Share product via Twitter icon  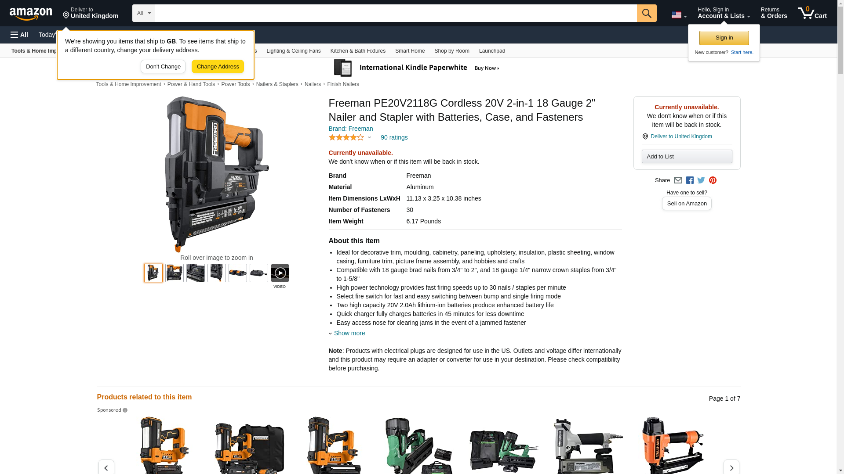tap(701, 180)
